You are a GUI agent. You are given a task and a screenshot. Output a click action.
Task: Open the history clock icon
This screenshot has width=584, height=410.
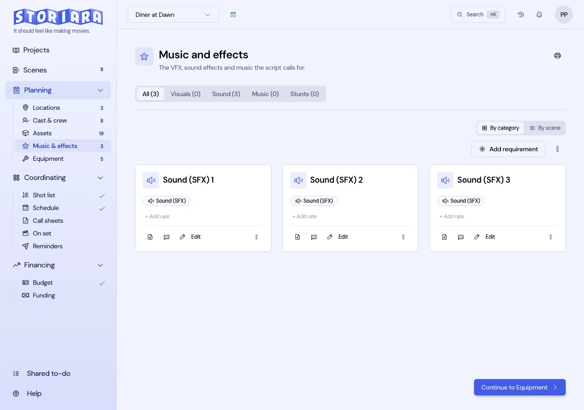(521, 15)
